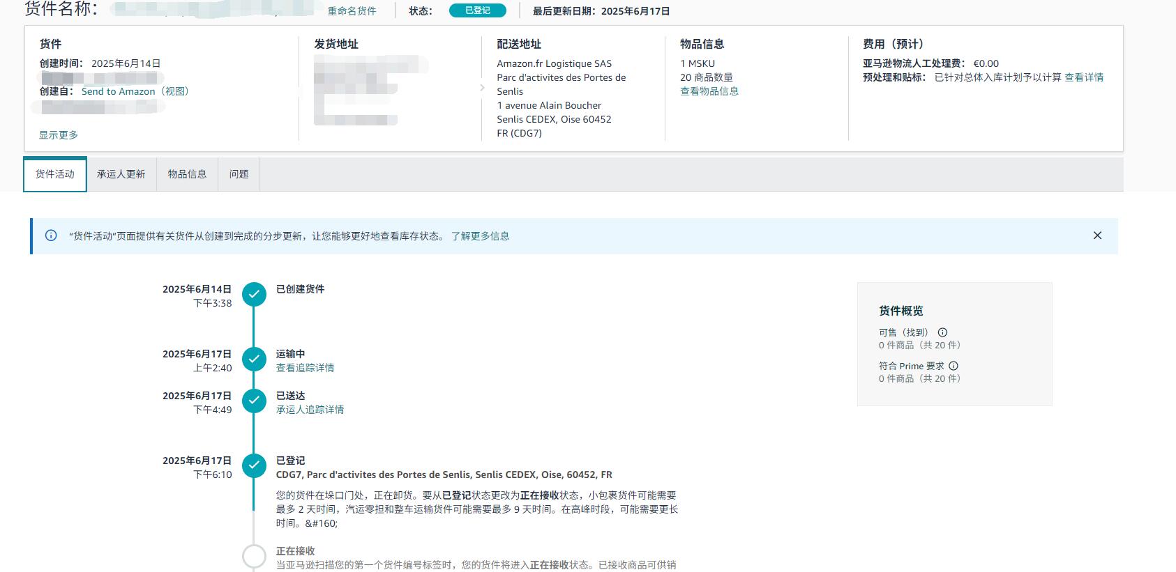Screen dimensions: 1176x572
Task: Click the CDG7 Parc d'activites address line
Action: 444,474
